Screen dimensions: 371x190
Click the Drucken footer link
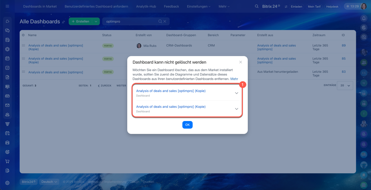coord(148,182)
